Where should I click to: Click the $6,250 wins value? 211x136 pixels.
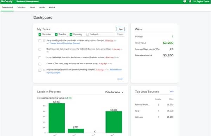(170, 105)
